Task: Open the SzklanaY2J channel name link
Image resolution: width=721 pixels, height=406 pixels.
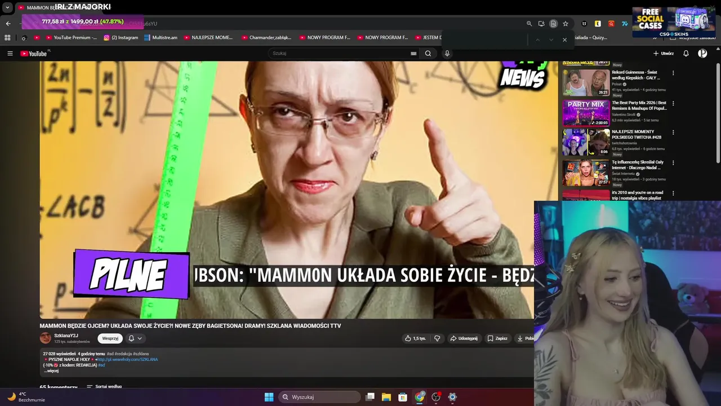Action: tap(66, 336)
